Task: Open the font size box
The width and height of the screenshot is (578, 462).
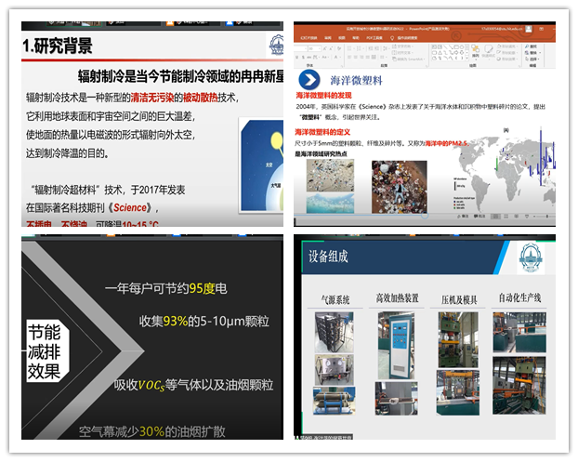Action: click(314, 48)
